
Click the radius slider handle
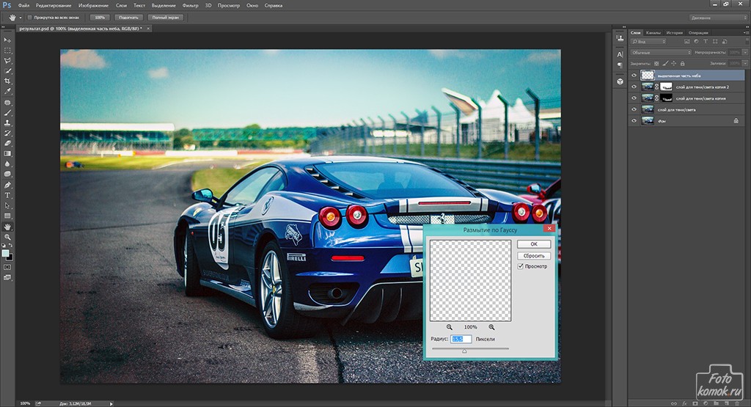coord(464,351)
